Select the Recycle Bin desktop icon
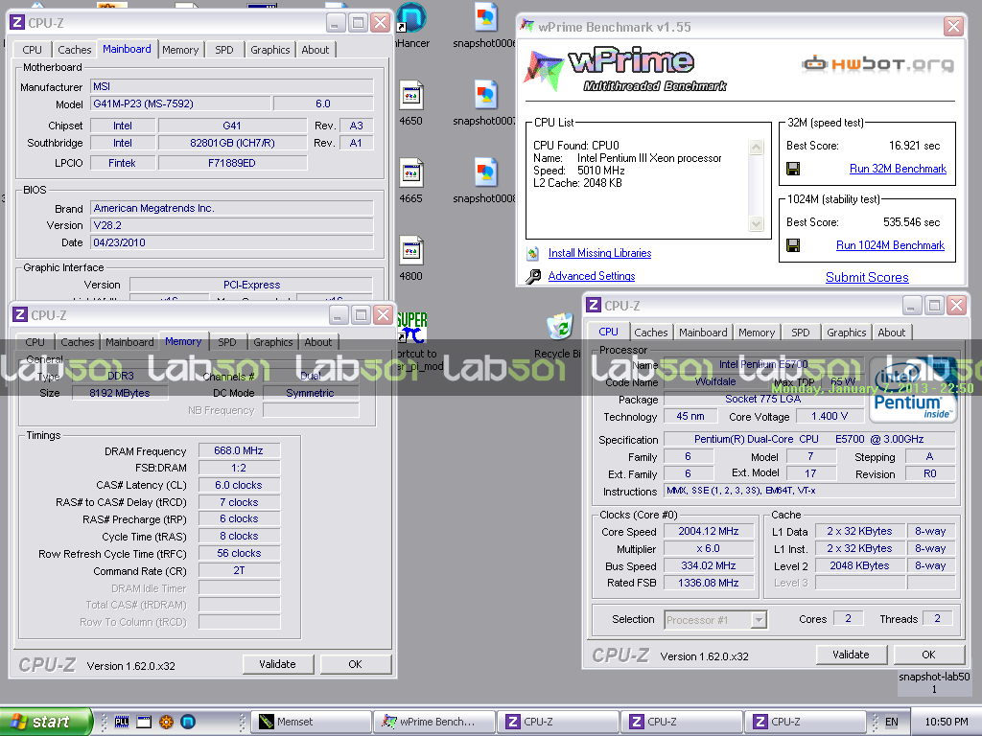Image resolution: width=982 pixels, height=736 pixels. pos(559,326)
